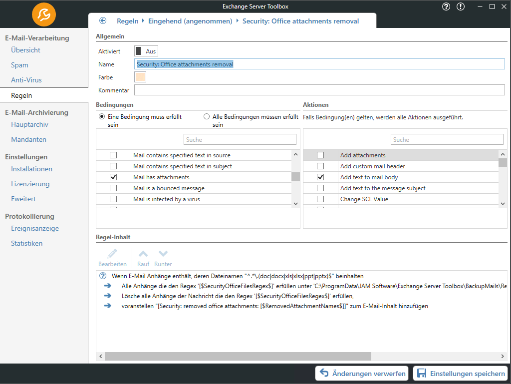The height and width of the screenshot is (384, 511).
Task: Click the 'Einstellungen speichern' button
Action: [461, 373]
